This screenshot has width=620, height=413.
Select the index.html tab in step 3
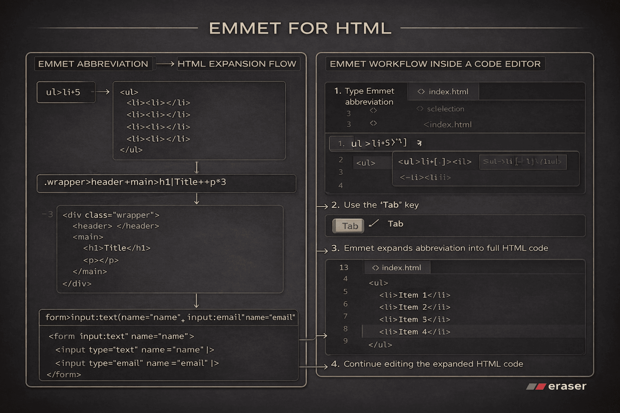coord(397,267)
